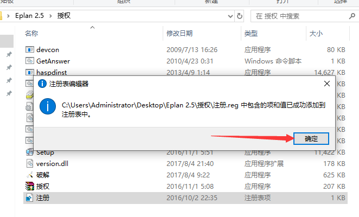Click the 注册表项 type cell
This screenshot has width=359, height=217.
pyautogui.click(x=258, y=198)
